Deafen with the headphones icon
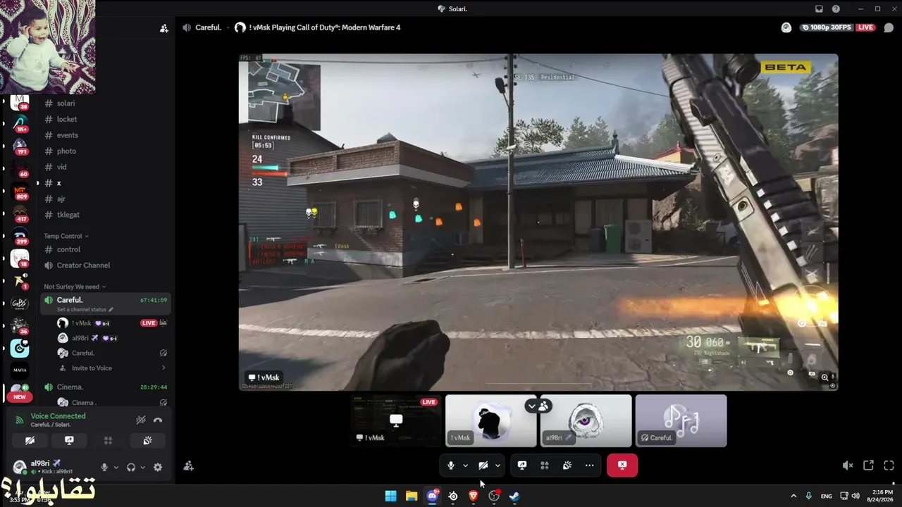Viewport: 902px width, 507px height. click(x=131, y=467)
